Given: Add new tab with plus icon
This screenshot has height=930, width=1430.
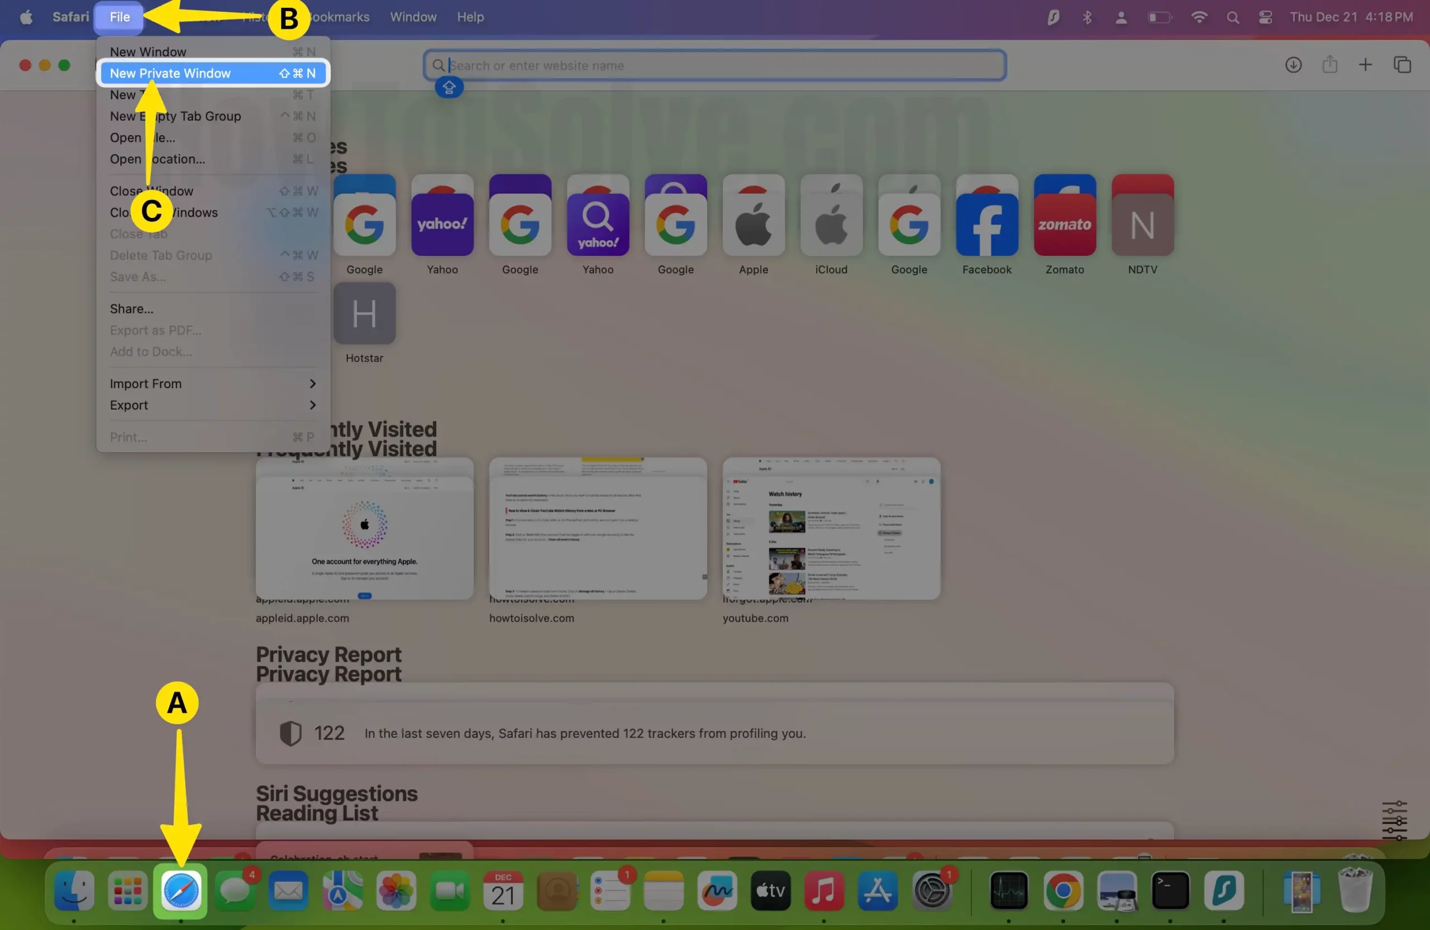Looking at the screenshot, I should (1365, 65).
